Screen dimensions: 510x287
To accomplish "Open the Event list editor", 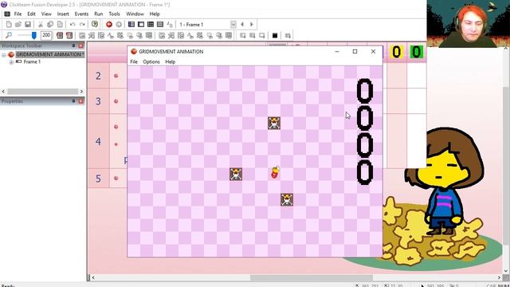I will 160,25.
